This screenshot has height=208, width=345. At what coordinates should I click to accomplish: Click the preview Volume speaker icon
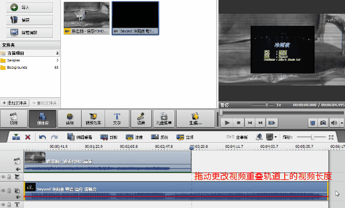click(x=333, y=123)
